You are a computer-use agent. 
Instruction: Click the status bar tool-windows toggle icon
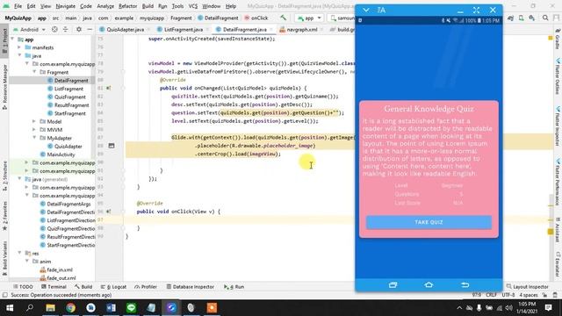pyautogui.click(x=4, y=295)
